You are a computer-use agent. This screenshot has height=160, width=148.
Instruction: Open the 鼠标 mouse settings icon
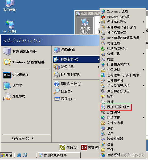[103, 102]
